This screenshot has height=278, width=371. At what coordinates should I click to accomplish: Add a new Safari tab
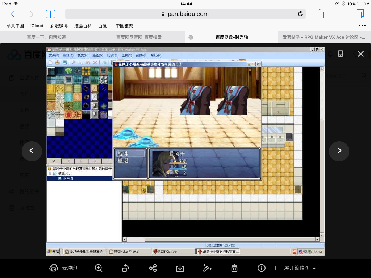click(339, 14)
